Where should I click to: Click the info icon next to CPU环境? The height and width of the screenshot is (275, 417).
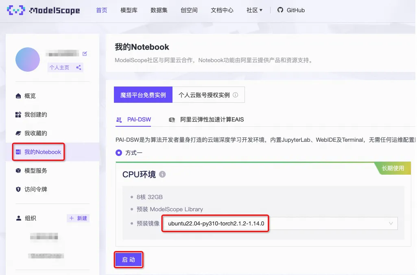(162, 174)
